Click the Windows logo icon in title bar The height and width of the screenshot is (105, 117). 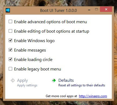(8, 10)
